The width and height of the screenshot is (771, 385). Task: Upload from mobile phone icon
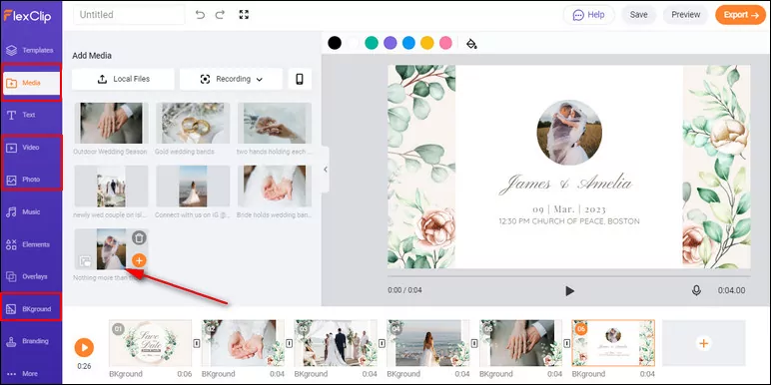tap(300, 79)
